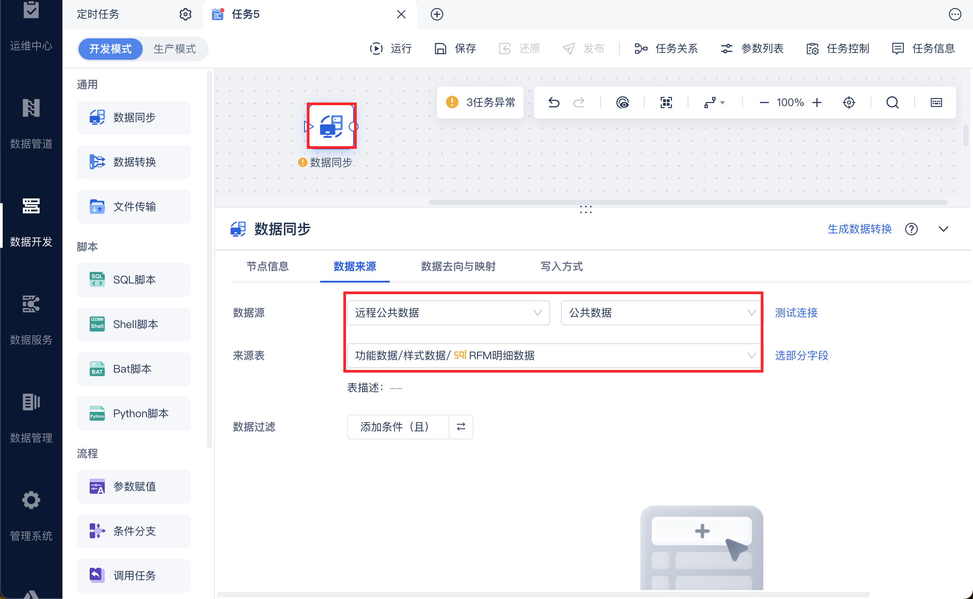Click the swap icon next to 添加条件

pos(461,427)
